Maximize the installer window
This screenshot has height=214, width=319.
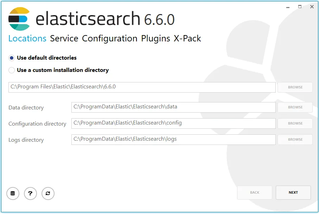pos(300,7)
